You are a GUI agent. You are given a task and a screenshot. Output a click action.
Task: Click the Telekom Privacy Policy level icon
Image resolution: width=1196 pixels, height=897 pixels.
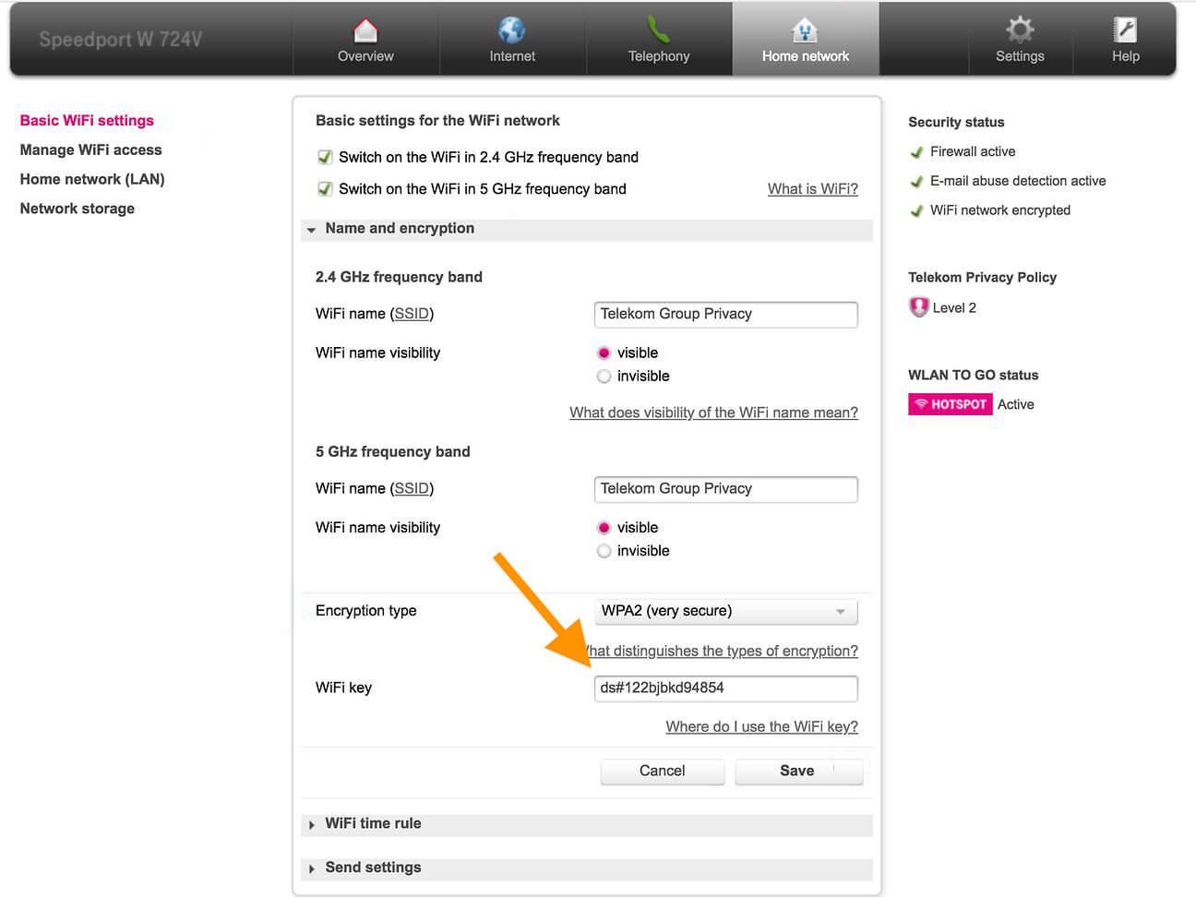click(x=918, y=307)
